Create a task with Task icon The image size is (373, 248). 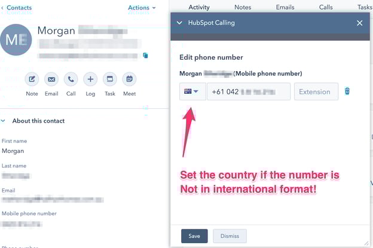(109, 79)
